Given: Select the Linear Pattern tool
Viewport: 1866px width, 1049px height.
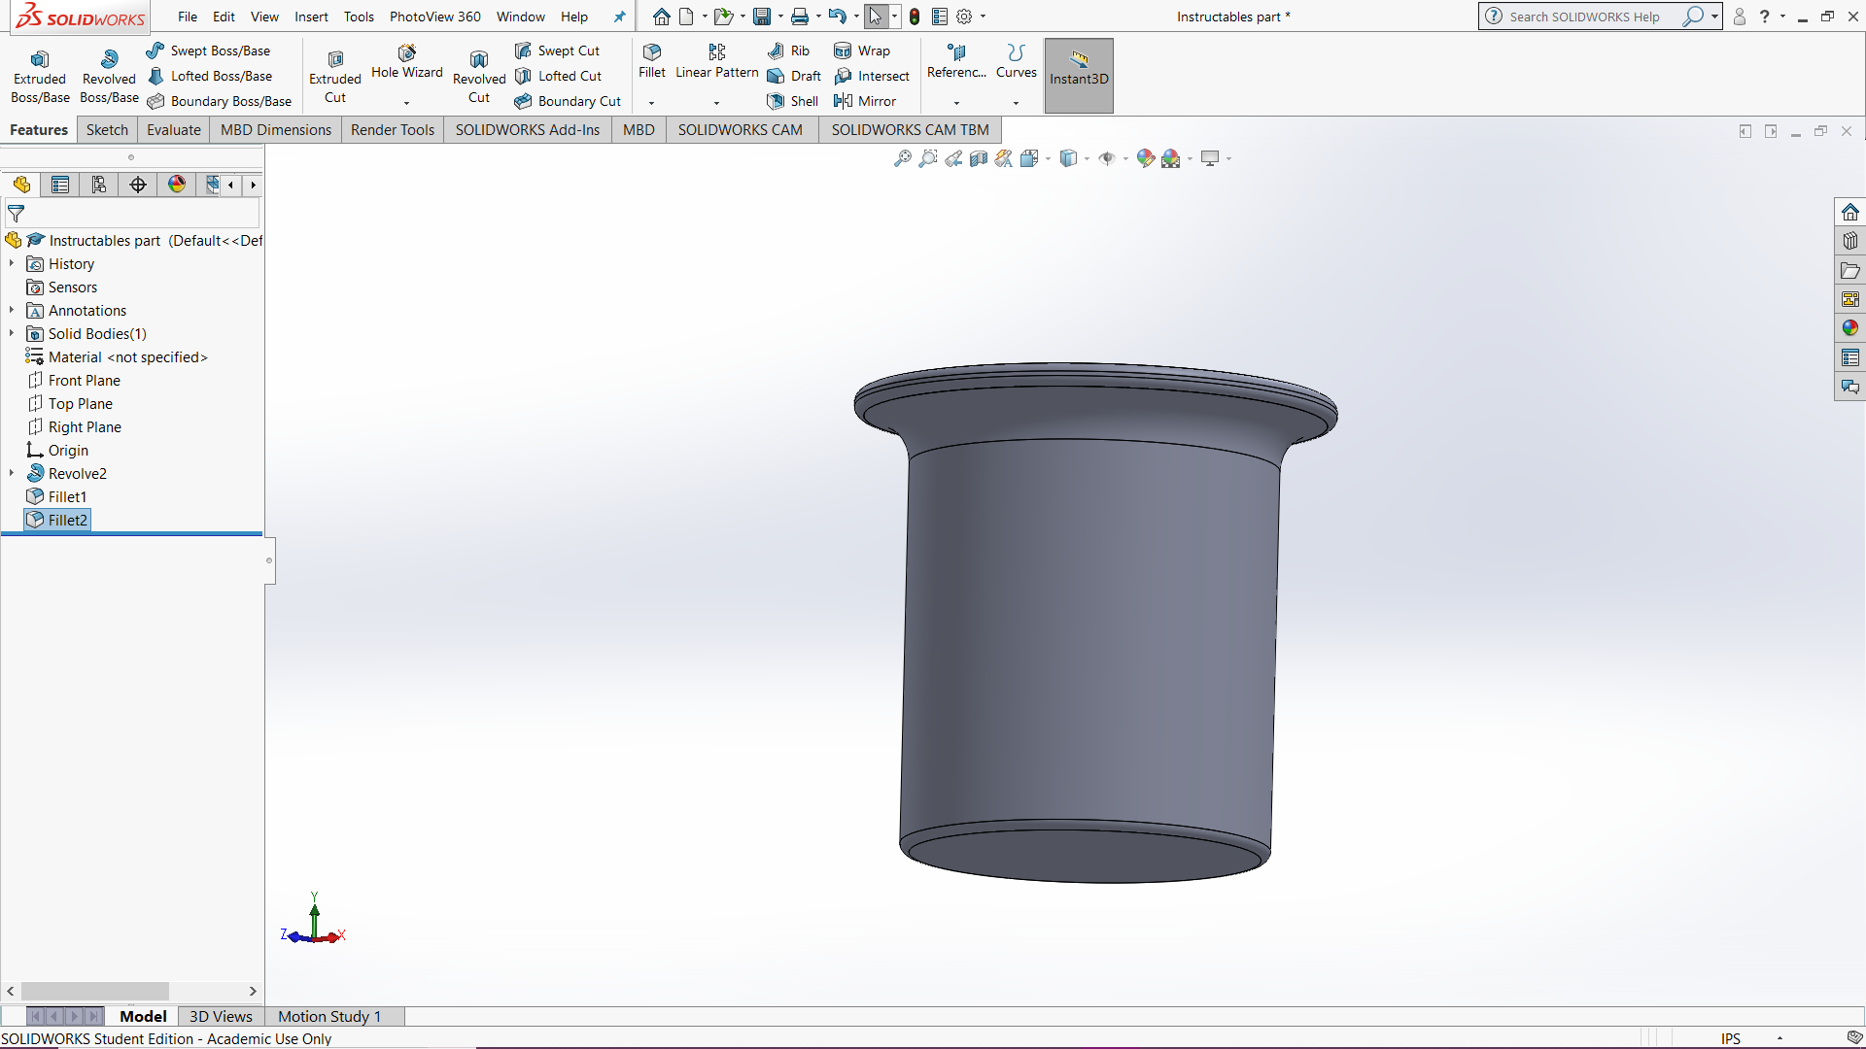Looking at the screenshot, I should (x=717, y=61).
